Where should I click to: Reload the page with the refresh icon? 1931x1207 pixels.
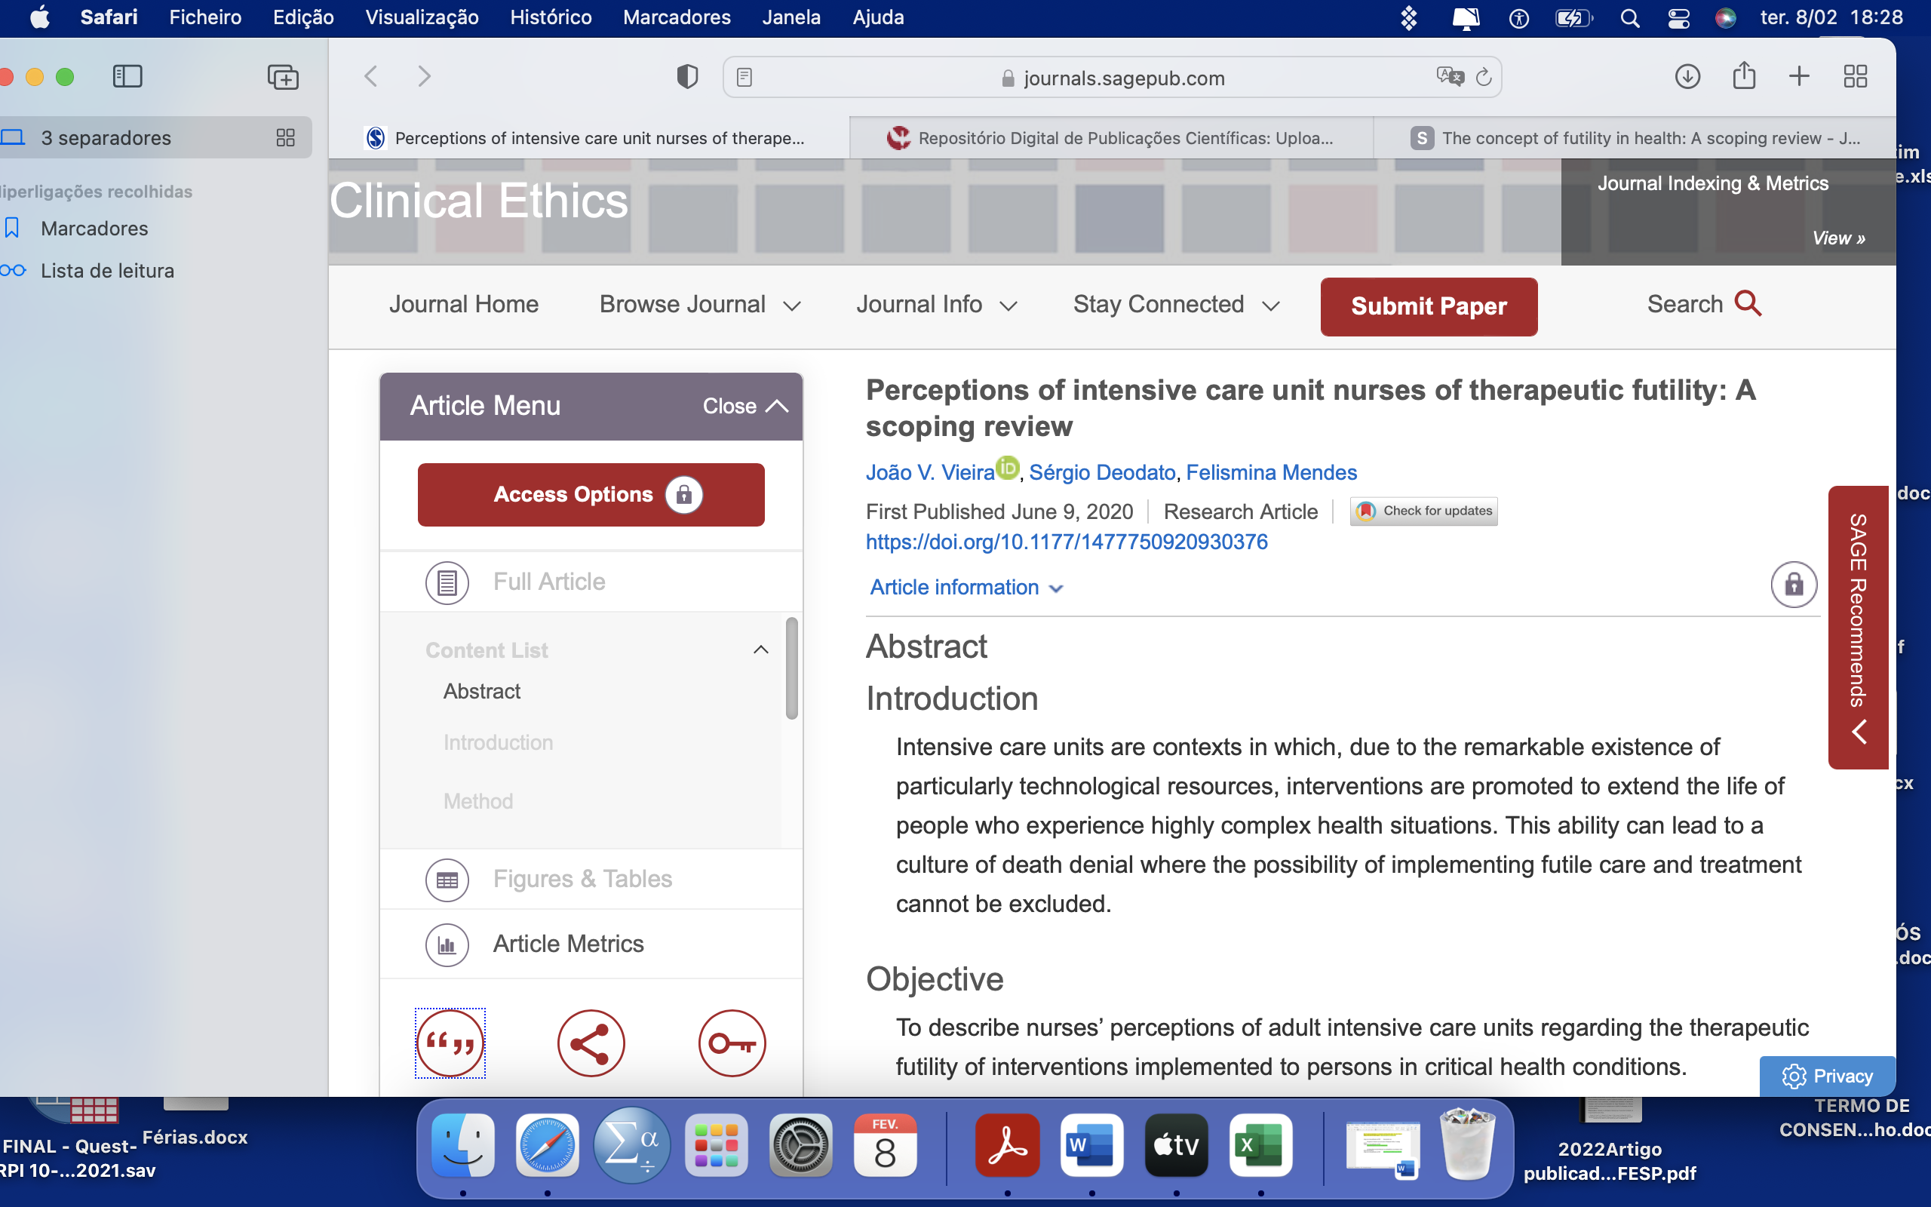click(x=1484, y=77)
